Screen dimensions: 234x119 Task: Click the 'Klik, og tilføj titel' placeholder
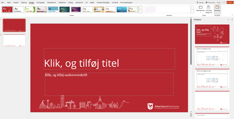110,59
